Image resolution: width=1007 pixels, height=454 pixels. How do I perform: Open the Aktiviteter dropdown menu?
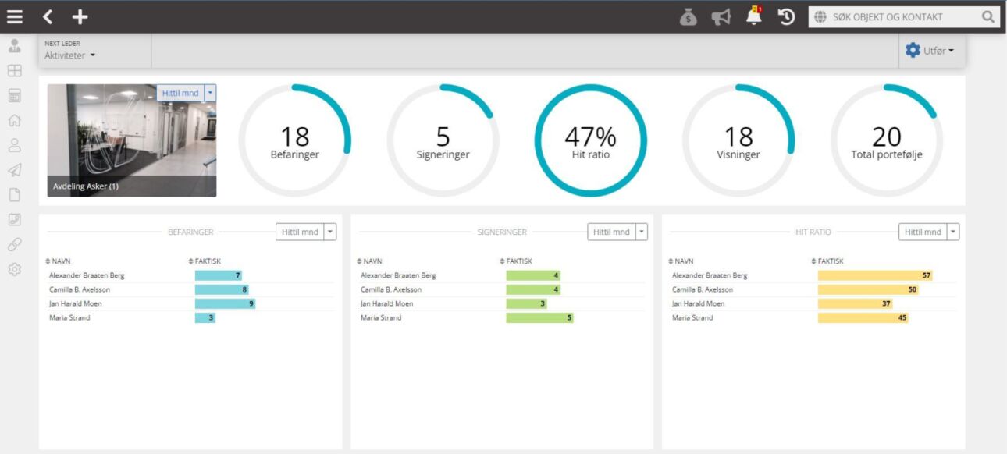[x=69, y=55]
